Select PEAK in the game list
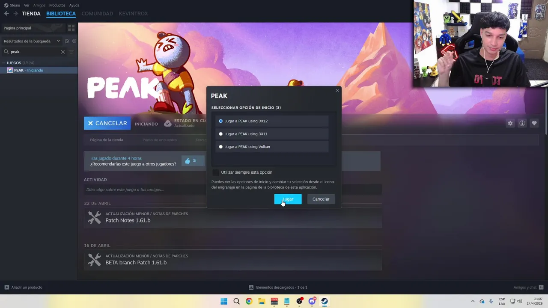This screenshot has width=548, height=308. coord(39,70)
